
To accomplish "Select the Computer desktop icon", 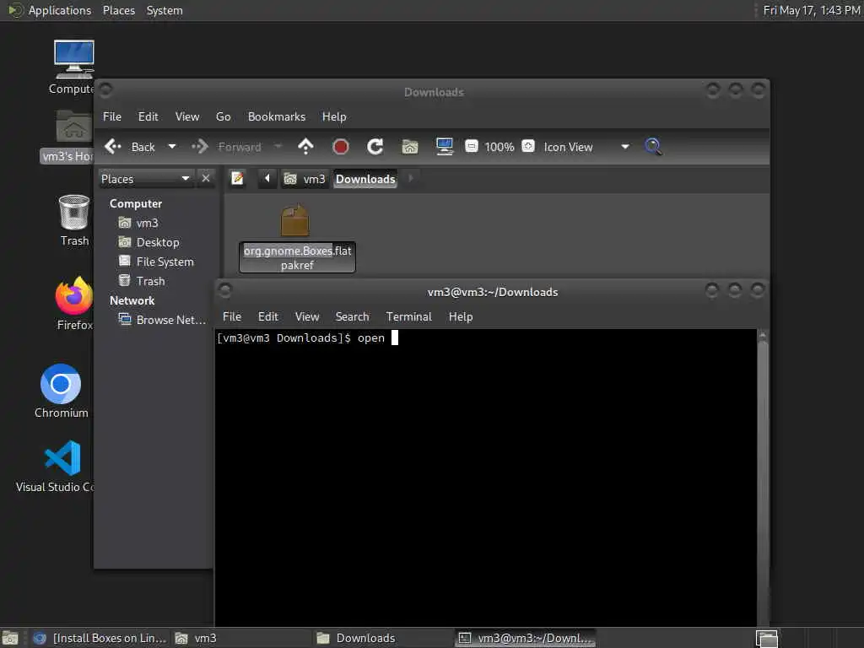I will [73, 67].
